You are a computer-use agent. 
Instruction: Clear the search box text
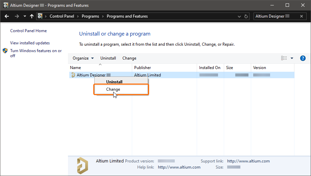coord(302,16)
